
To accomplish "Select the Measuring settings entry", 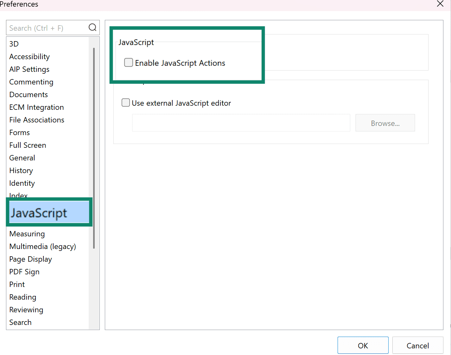I will tap(27, 234).
